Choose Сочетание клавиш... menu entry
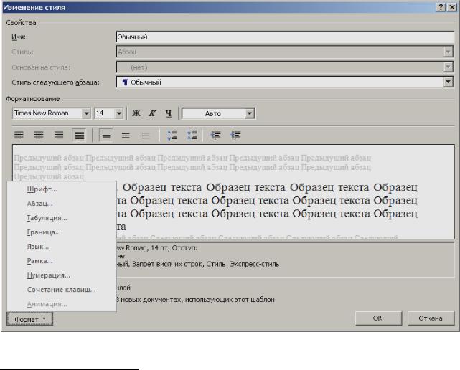 [x=62, y=290]
